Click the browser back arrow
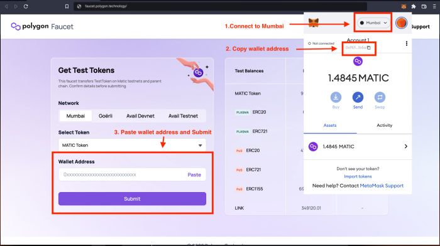The image size is (440, 246). coord(6,6)
